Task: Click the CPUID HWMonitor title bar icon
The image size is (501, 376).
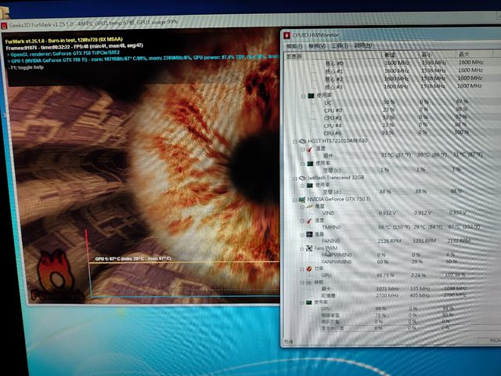Action: pyautogui.click(x=287, y=36)
